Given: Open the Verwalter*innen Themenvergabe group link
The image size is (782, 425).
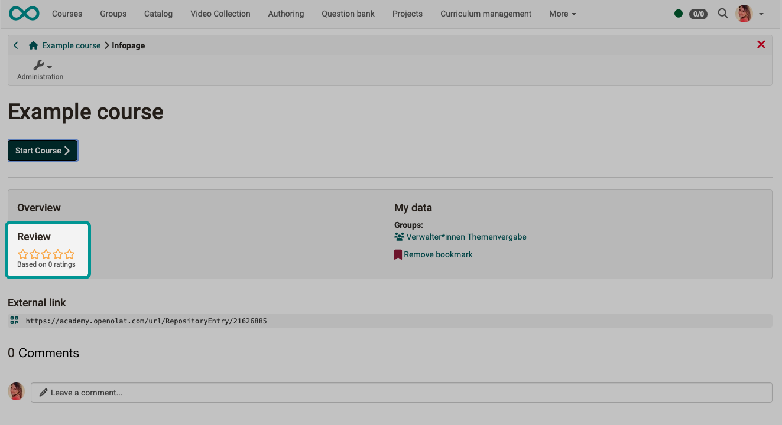Looking at the screenshot, I should [x=466, y=236].
